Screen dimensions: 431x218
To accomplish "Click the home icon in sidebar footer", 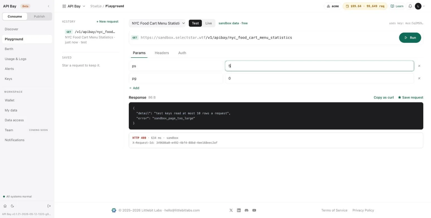I will (x=5, y=206).
